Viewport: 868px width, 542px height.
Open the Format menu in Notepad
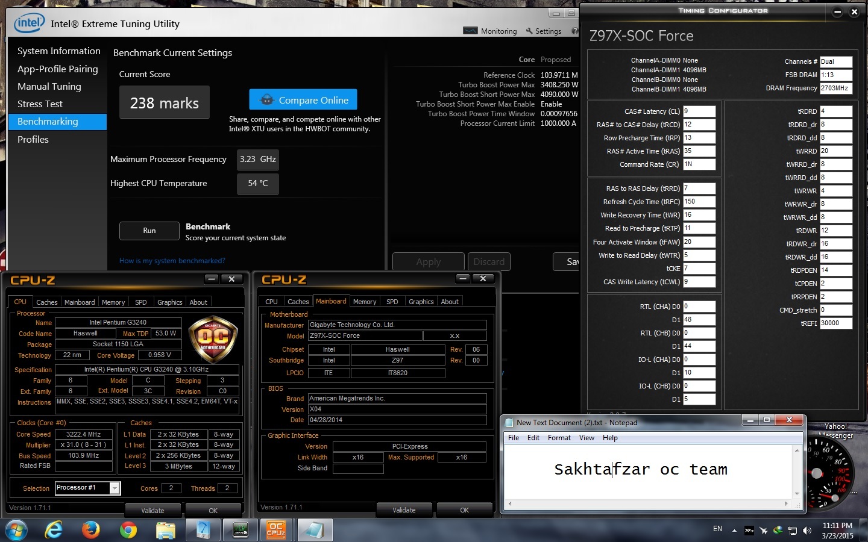[x=559, y=438]
